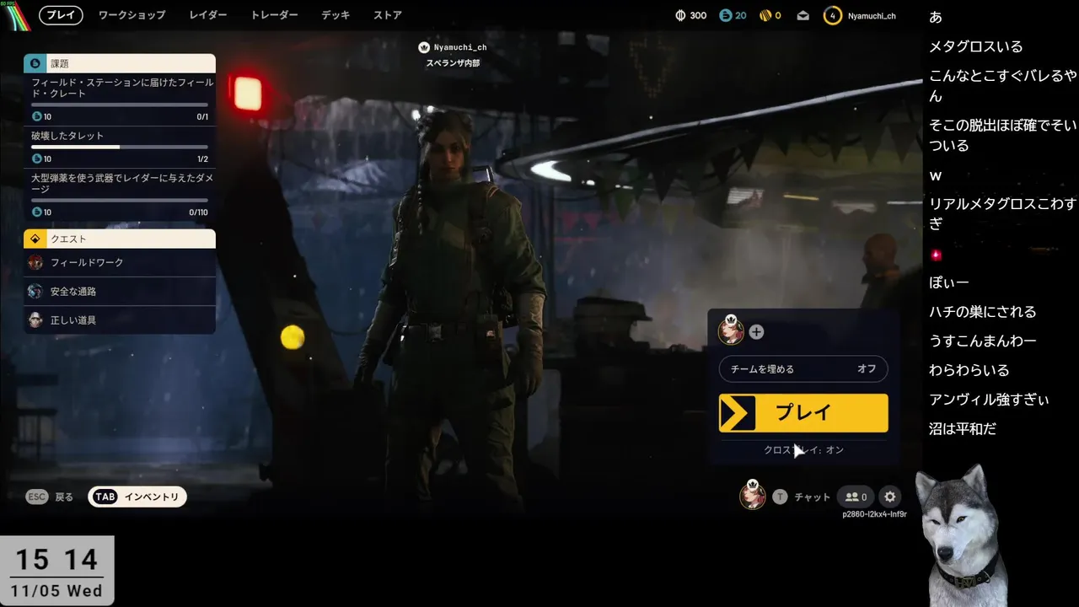Click the party leader avatar in squad panel
The height and width of the screenshot is (607, 1079).
731,330
